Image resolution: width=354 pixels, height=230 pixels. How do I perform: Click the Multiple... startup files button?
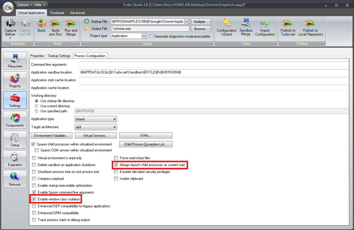pyautogui.click(x=201, y=22)
